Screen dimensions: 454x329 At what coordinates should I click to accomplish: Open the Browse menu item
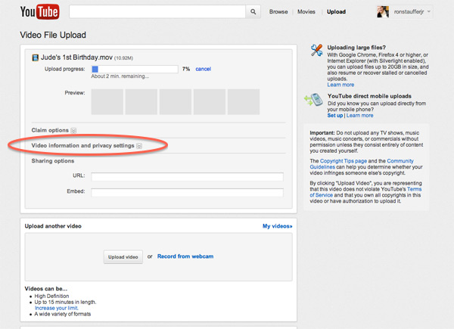tap(278, 12)
